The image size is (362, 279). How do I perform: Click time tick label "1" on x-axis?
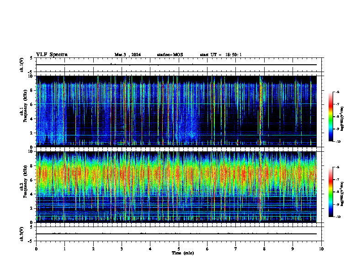coord(64,249)
